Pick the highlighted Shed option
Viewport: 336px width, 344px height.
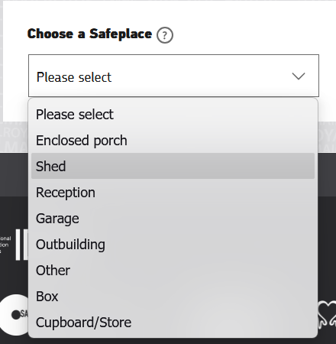[173, 166]
